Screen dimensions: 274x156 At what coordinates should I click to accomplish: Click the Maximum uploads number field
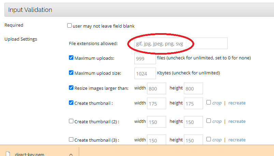click(x=145, y=58)
